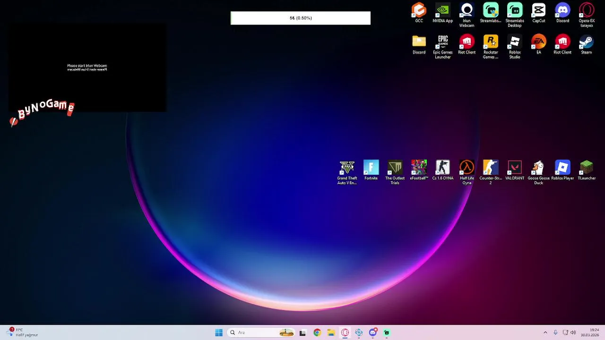
Task: Launch NVIDIA App from desktop
Action: click(442, 13)
